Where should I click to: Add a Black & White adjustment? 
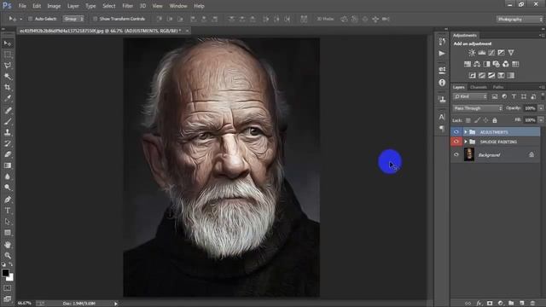click(x=486, y=64)
